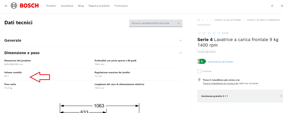Select the Serie 4 Lavatrice product title
This screenshot has width=283, height=113.
238,42
